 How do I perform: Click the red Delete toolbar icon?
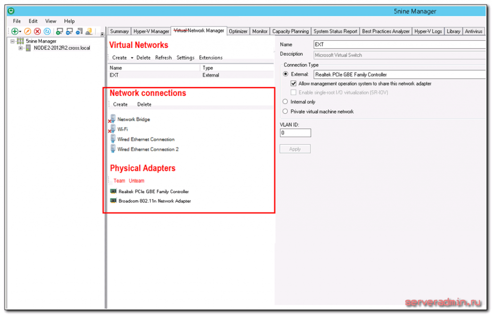coord(36,31)
